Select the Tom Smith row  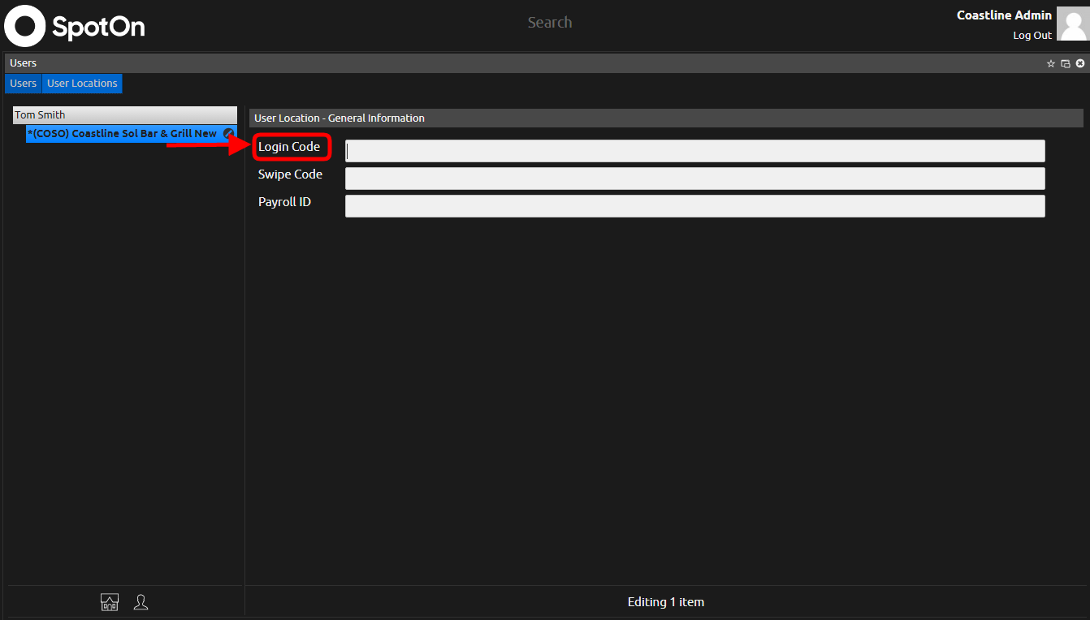click(125, 115)
